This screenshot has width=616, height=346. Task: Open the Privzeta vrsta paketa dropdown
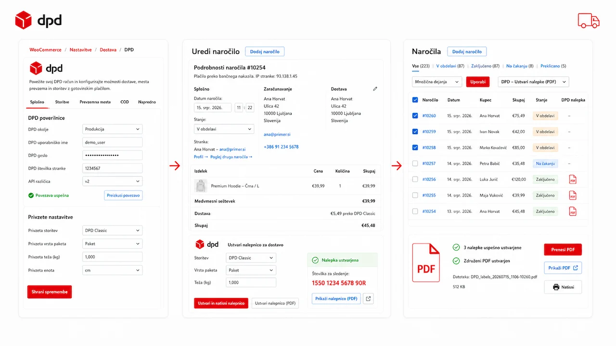coord(113,244)
